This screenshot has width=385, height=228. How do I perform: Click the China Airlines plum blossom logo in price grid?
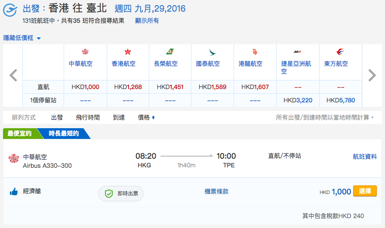pos(85,52)
